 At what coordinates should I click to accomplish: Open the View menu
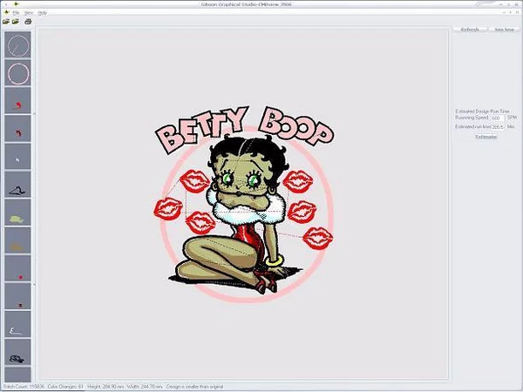(x=29, y=13)
